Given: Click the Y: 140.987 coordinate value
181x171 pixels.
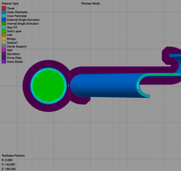Looking at the screenshot, I should click(9, 164).
